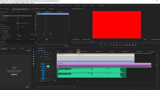Open effect controls panel menu
This screenshot has width=160, height=90.
point(29,9)
